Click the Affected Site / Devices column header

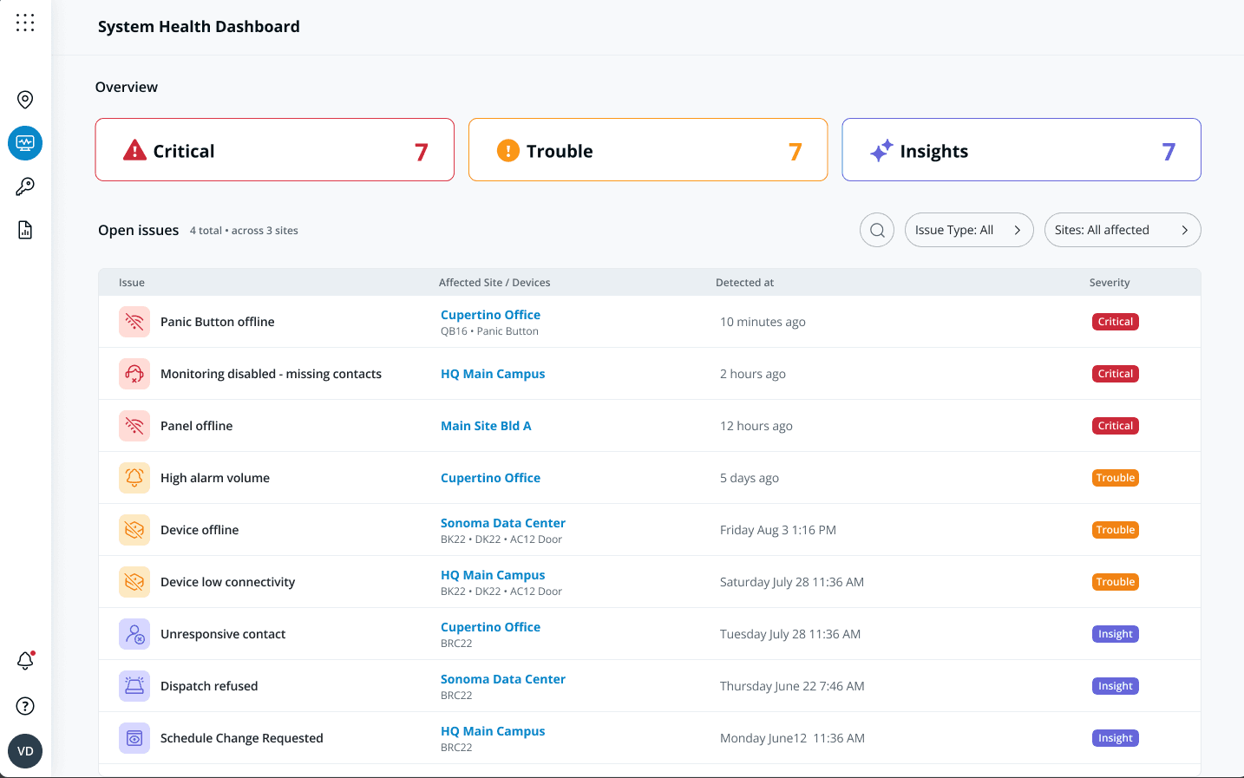pyautogui.click(x=494, y=283)
